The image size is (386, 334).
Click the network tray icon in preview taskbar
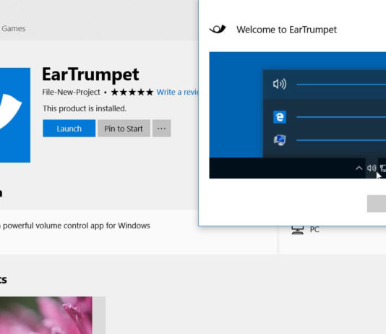[x=383, y=168]
